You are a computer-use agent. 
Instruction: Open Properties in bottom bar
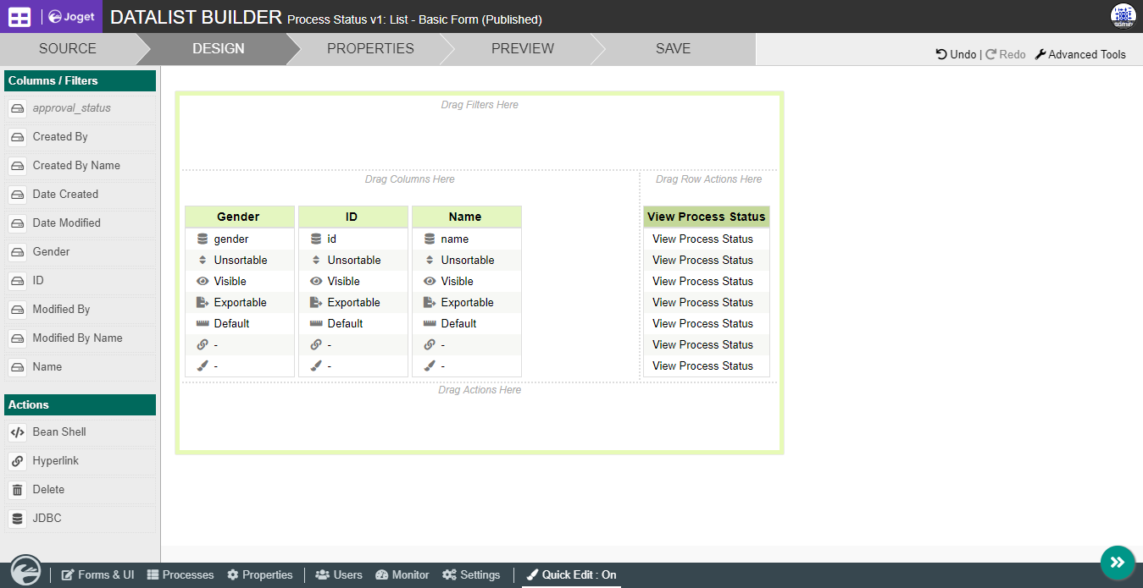pos(260,575)
